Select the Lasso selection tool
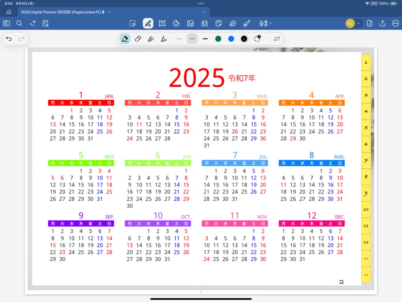 tap(132, 23)
